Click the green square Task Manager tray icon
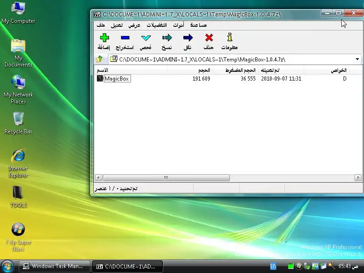 [291, 266]
